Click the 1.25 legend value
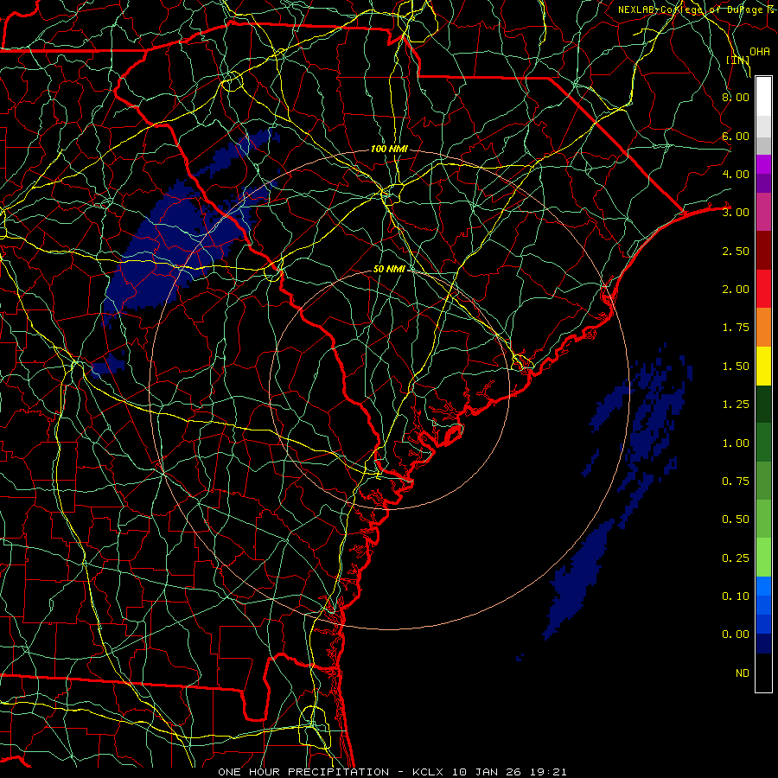Viewport: 778px width, 778px height. coord(736,404)
